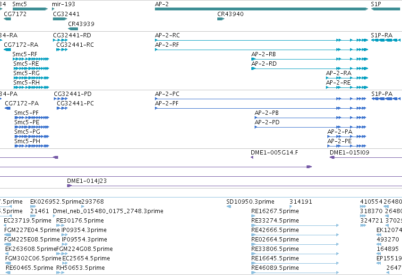
Task: Click the RE60465.5prime EST
Action: point(8,273)
